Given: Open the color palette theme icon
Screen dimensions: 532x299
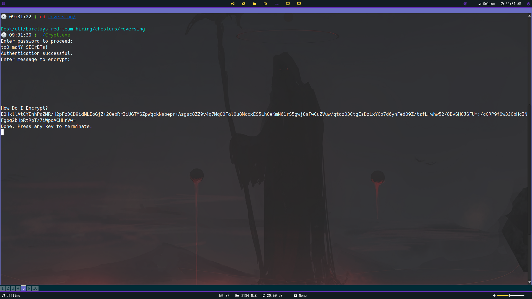Looking at the screenshot, I should (x=465, y=4).
